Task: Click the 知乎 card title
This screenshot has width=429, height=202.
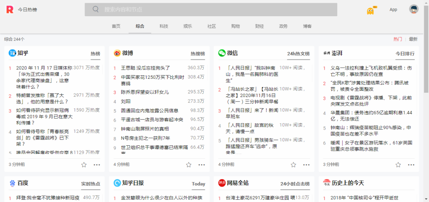Action: [23, 53]
